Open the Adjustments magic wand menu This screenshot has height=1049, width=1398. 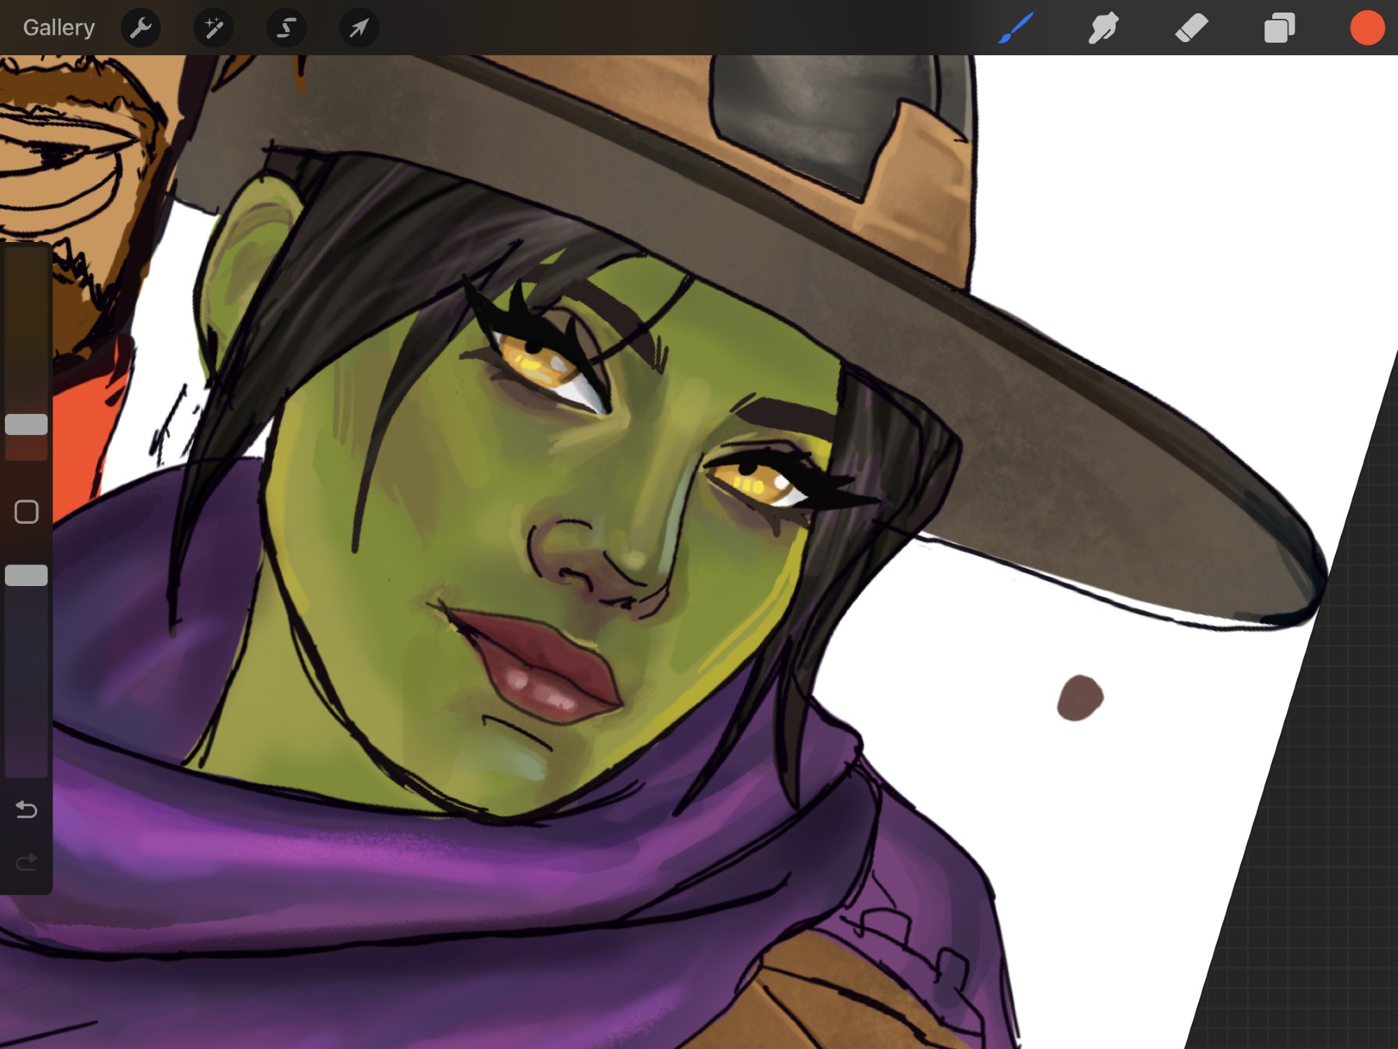pos(214,28)
